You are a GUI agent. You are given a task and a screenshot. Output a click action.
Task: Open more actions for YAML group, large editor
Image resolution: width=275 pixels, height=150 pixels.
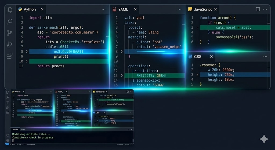[179, 9]
